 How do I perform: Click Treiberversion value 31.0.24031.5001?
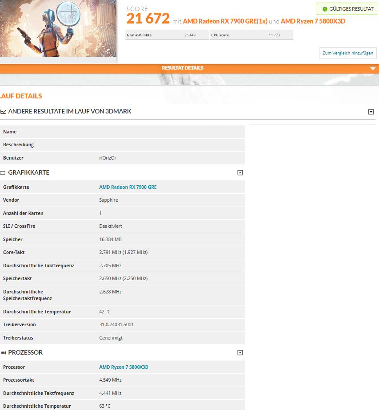tap(116, 324)
